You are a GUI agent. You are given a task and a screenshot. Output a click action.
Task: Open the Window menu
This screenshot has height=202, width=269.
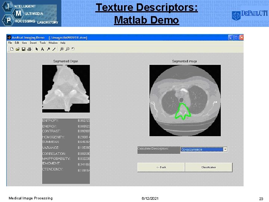[53, 43]
